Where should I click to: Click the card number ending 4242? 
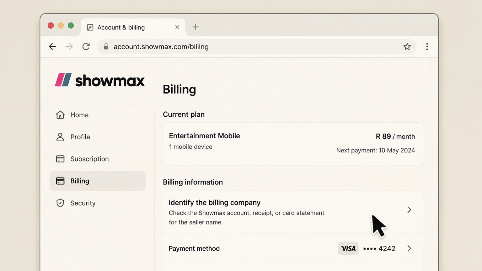[x=379, y=248]
